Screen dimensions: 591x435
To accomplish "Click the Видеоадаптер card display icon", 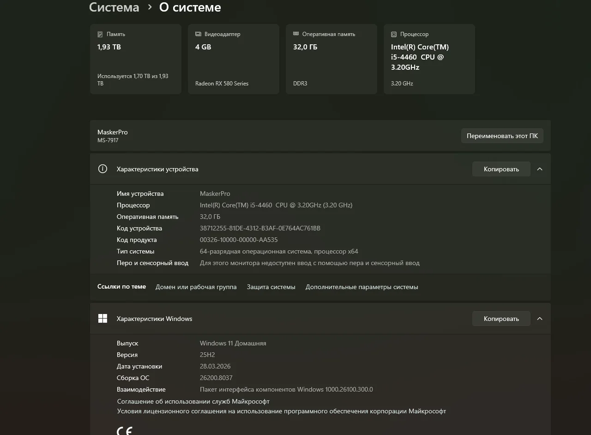I will (x=198, y=34).
